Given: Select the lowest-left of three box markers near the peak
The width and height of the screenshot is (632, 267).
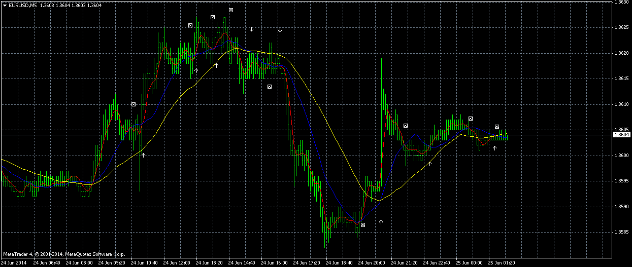Looking at the screenshot, I should pyautogui.click(x=190, y=25).
